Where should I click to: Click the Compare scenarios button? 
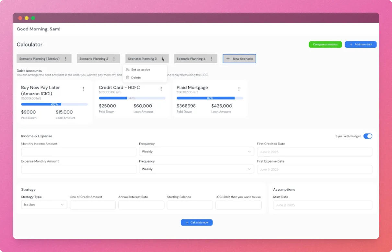click(x=325, y=45)
